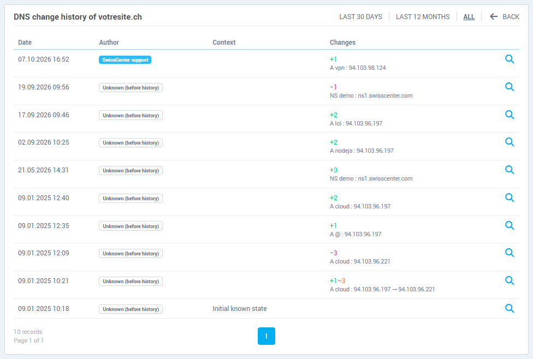
Task: Click the Changes column header
Action: 342,43
